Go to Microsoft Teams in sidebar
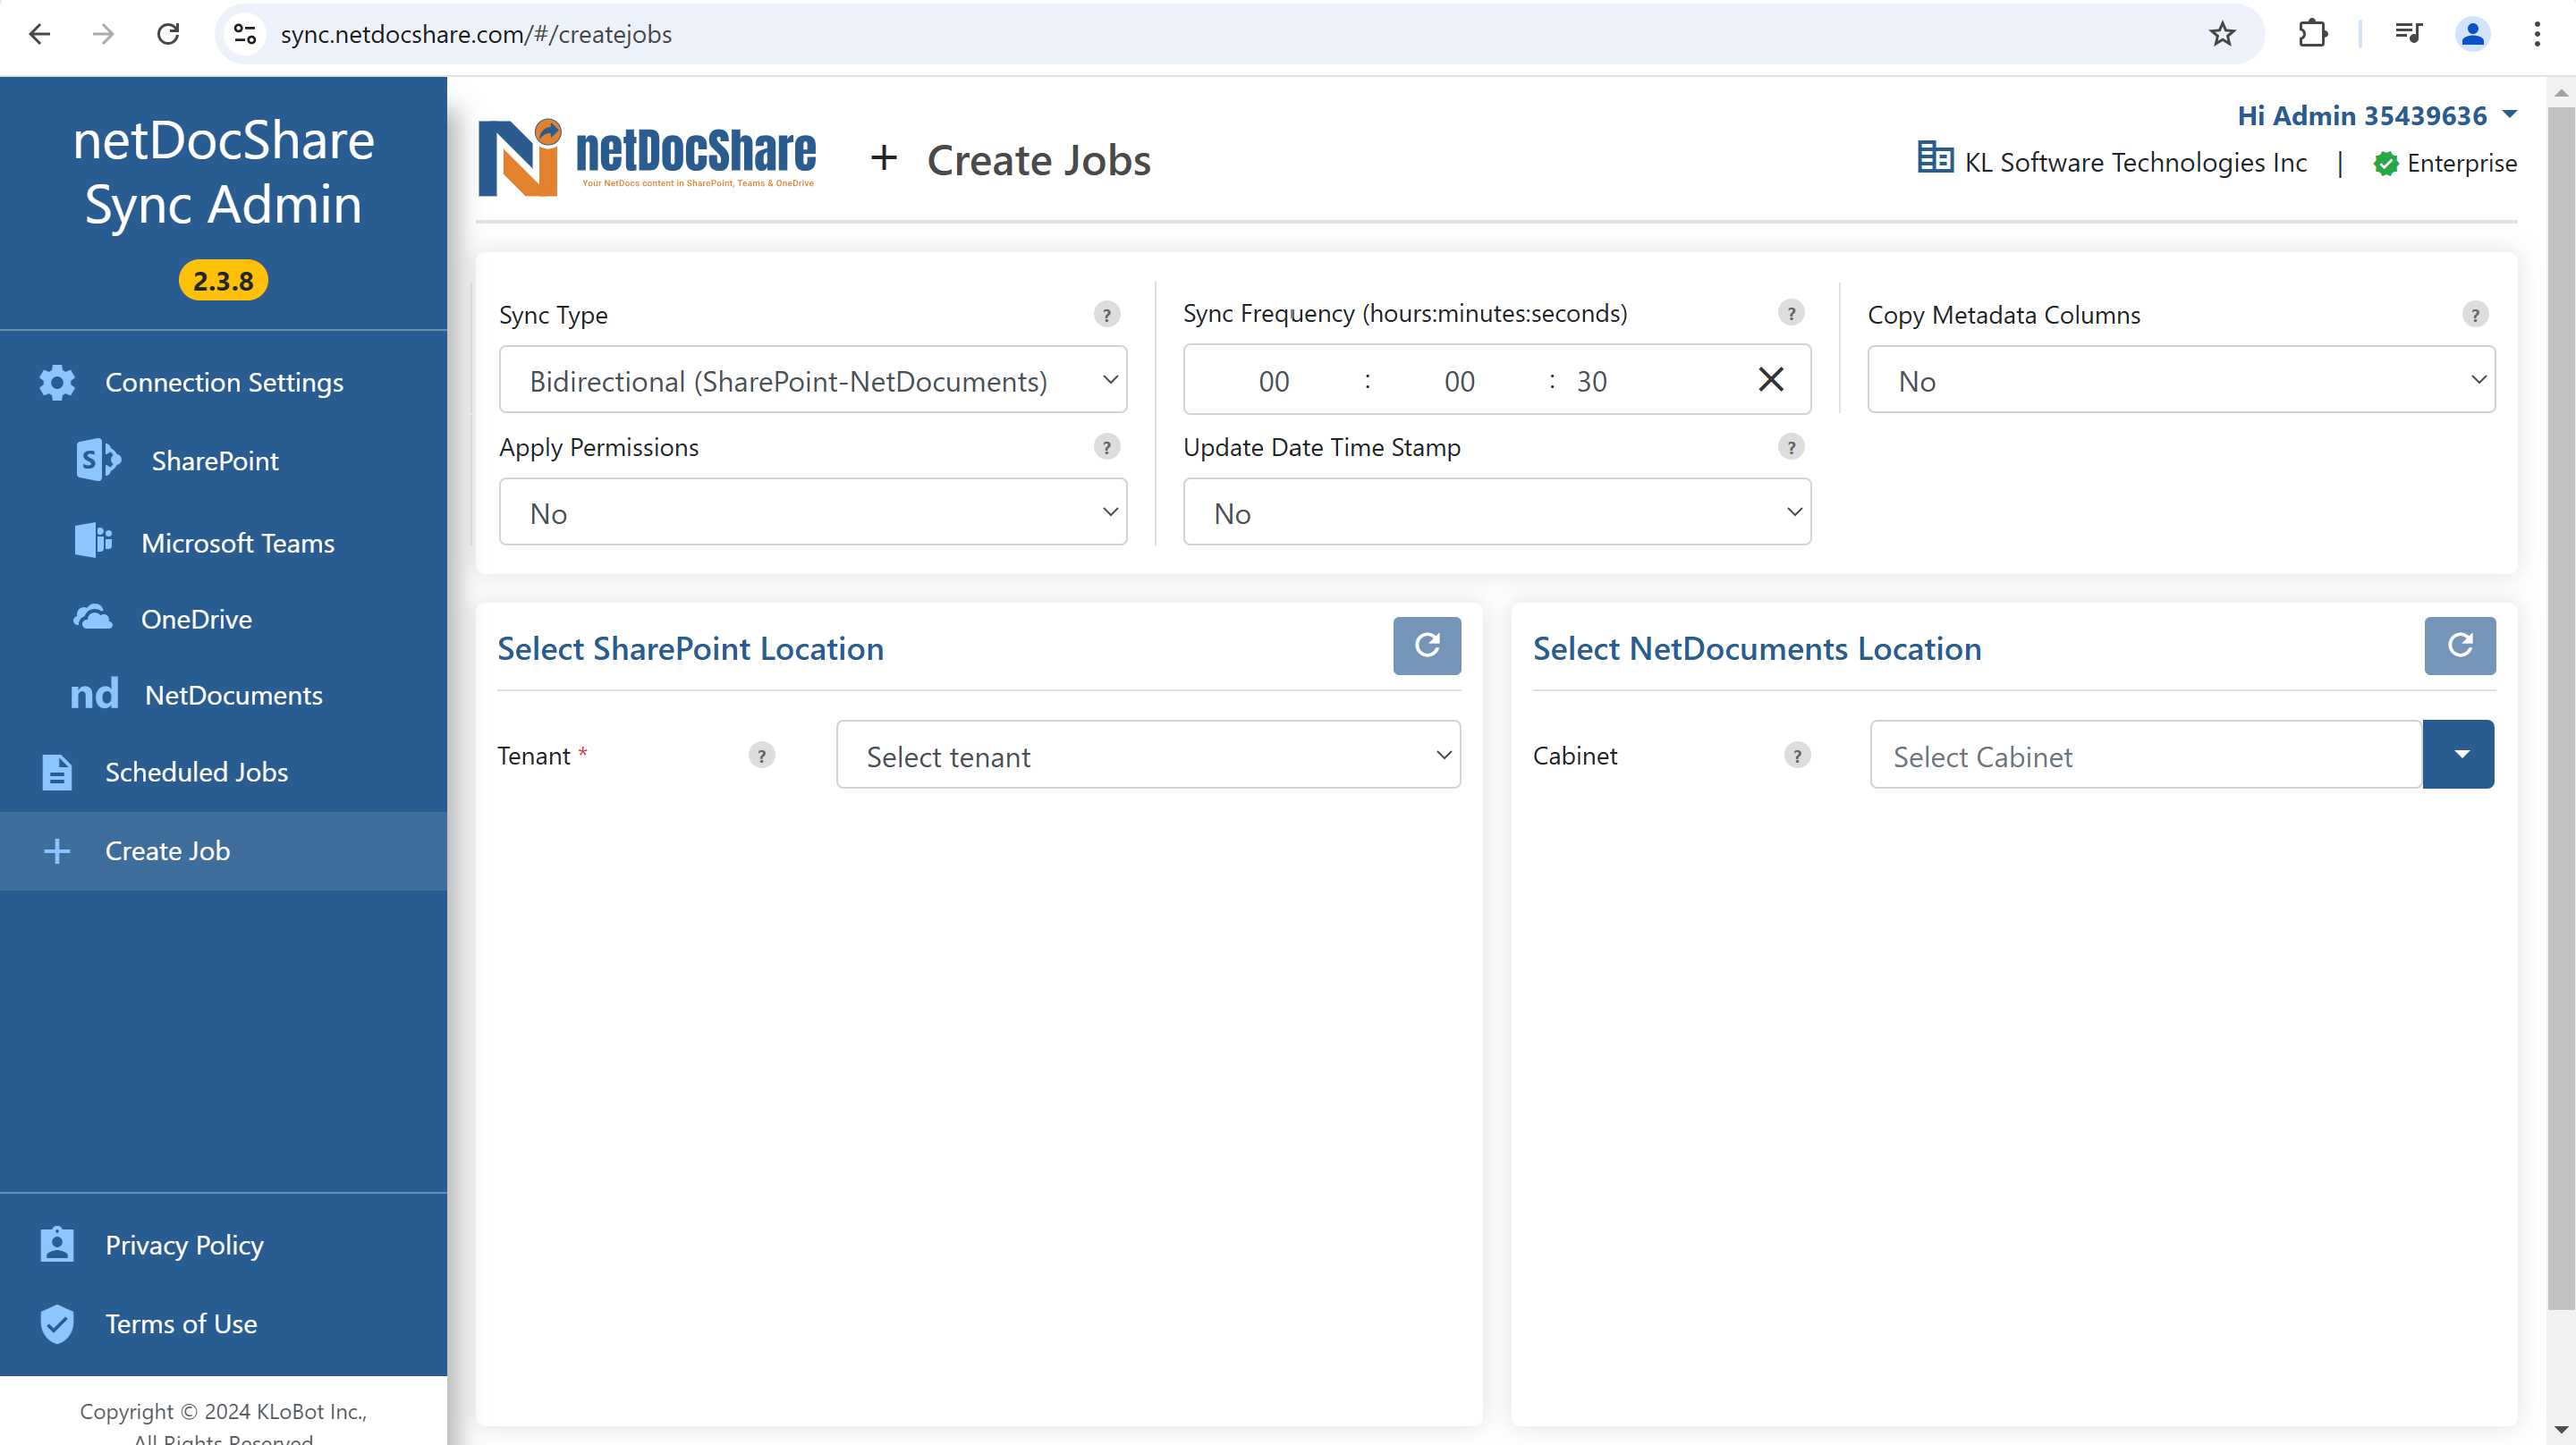This screenshot has height=1445, width=2576. pos(238,543)
